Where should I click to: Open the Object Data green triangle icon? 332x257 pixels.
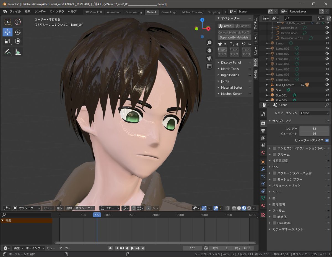(263, 198)
